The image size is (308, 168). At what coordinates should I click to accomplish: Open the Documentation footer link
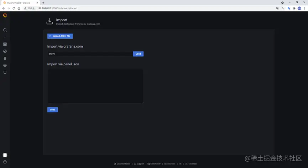pyautogui.click(x=122, y=164)
